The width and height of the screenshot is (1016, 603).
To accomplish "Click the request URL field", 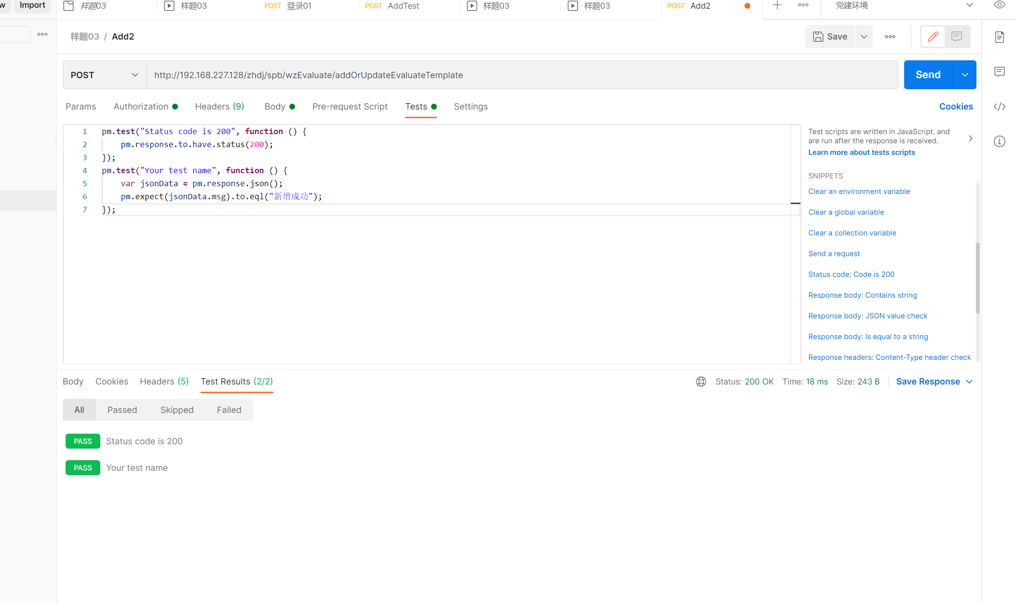I will 522,75.
